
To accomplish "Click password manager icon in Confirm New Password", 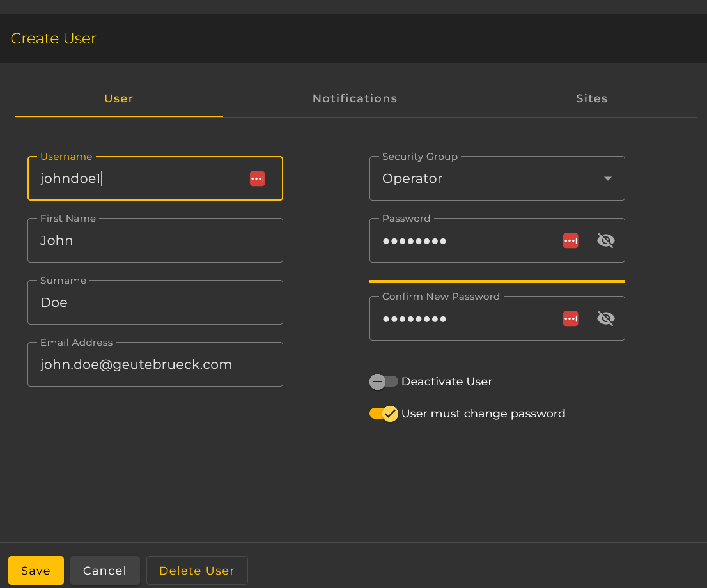I will click(570, 318).
